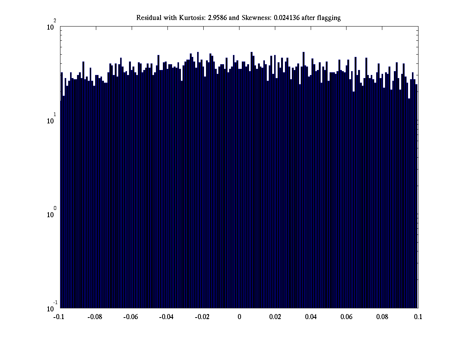Click the y-axis label 10^0
462x346 pixels.
pos(52,214)
